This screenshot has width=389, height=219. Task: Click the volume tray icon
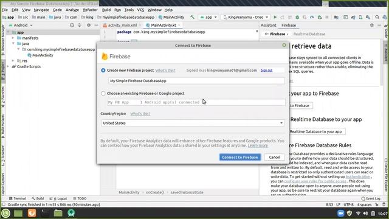[365, 214]
